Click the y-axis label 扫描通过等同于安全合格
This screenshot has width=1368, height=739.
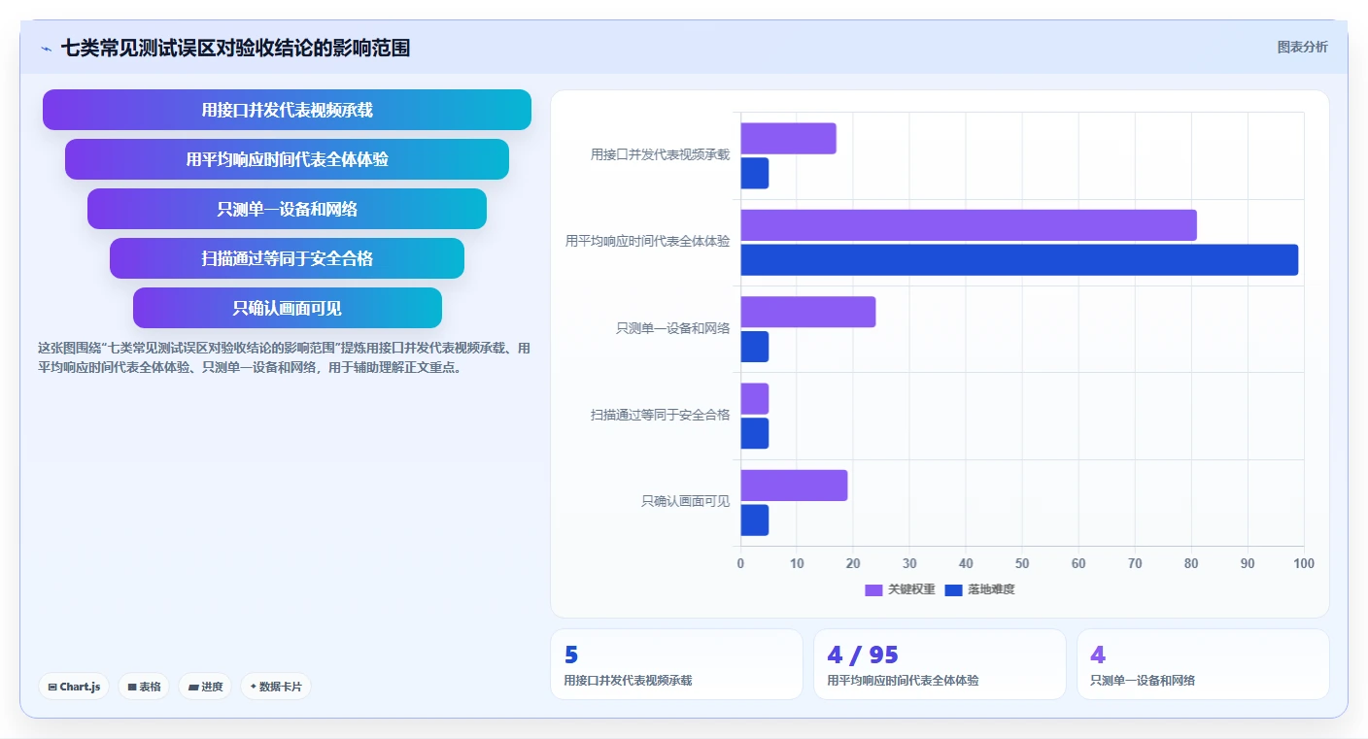(660, 415)
